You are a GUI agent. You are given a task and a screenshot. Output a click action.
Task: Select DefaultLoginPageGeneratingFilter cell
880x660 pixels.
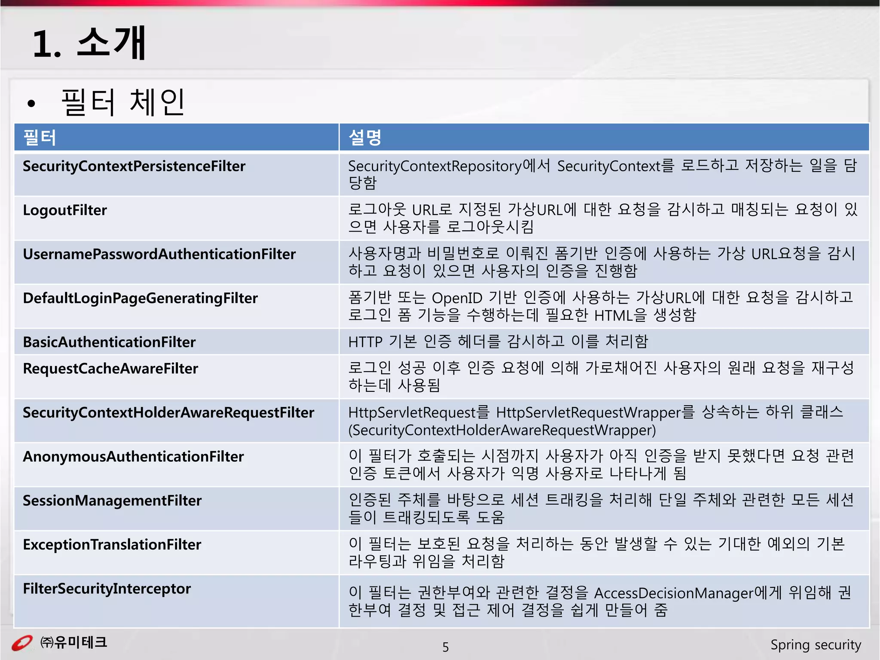pos(177,307)
